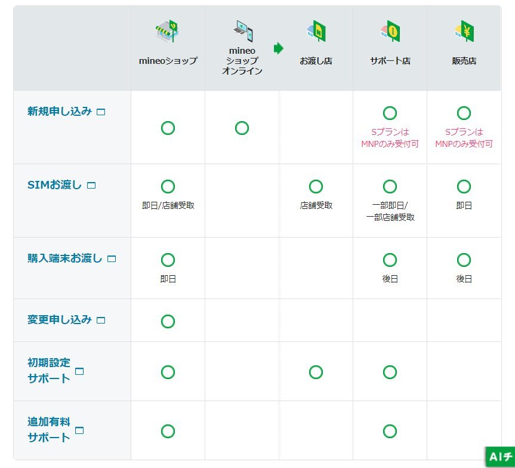Click the popup icon beside 追加有料サポート

tap(79, 430)
